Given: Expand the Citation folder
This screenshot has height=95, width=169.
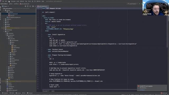Looking at the screenshot, I should 9,53.
